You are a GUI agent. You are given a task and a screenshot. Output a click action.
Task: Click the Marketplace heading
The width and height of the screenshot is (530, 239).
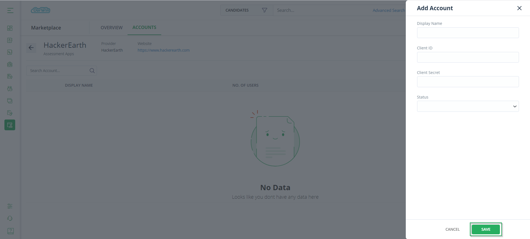pyautogui.click(x=46, y=28)
